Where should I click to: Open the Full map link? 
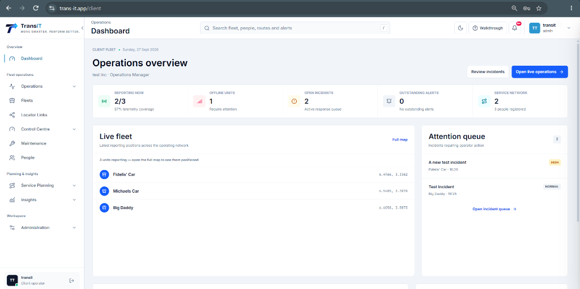[400, 139]
